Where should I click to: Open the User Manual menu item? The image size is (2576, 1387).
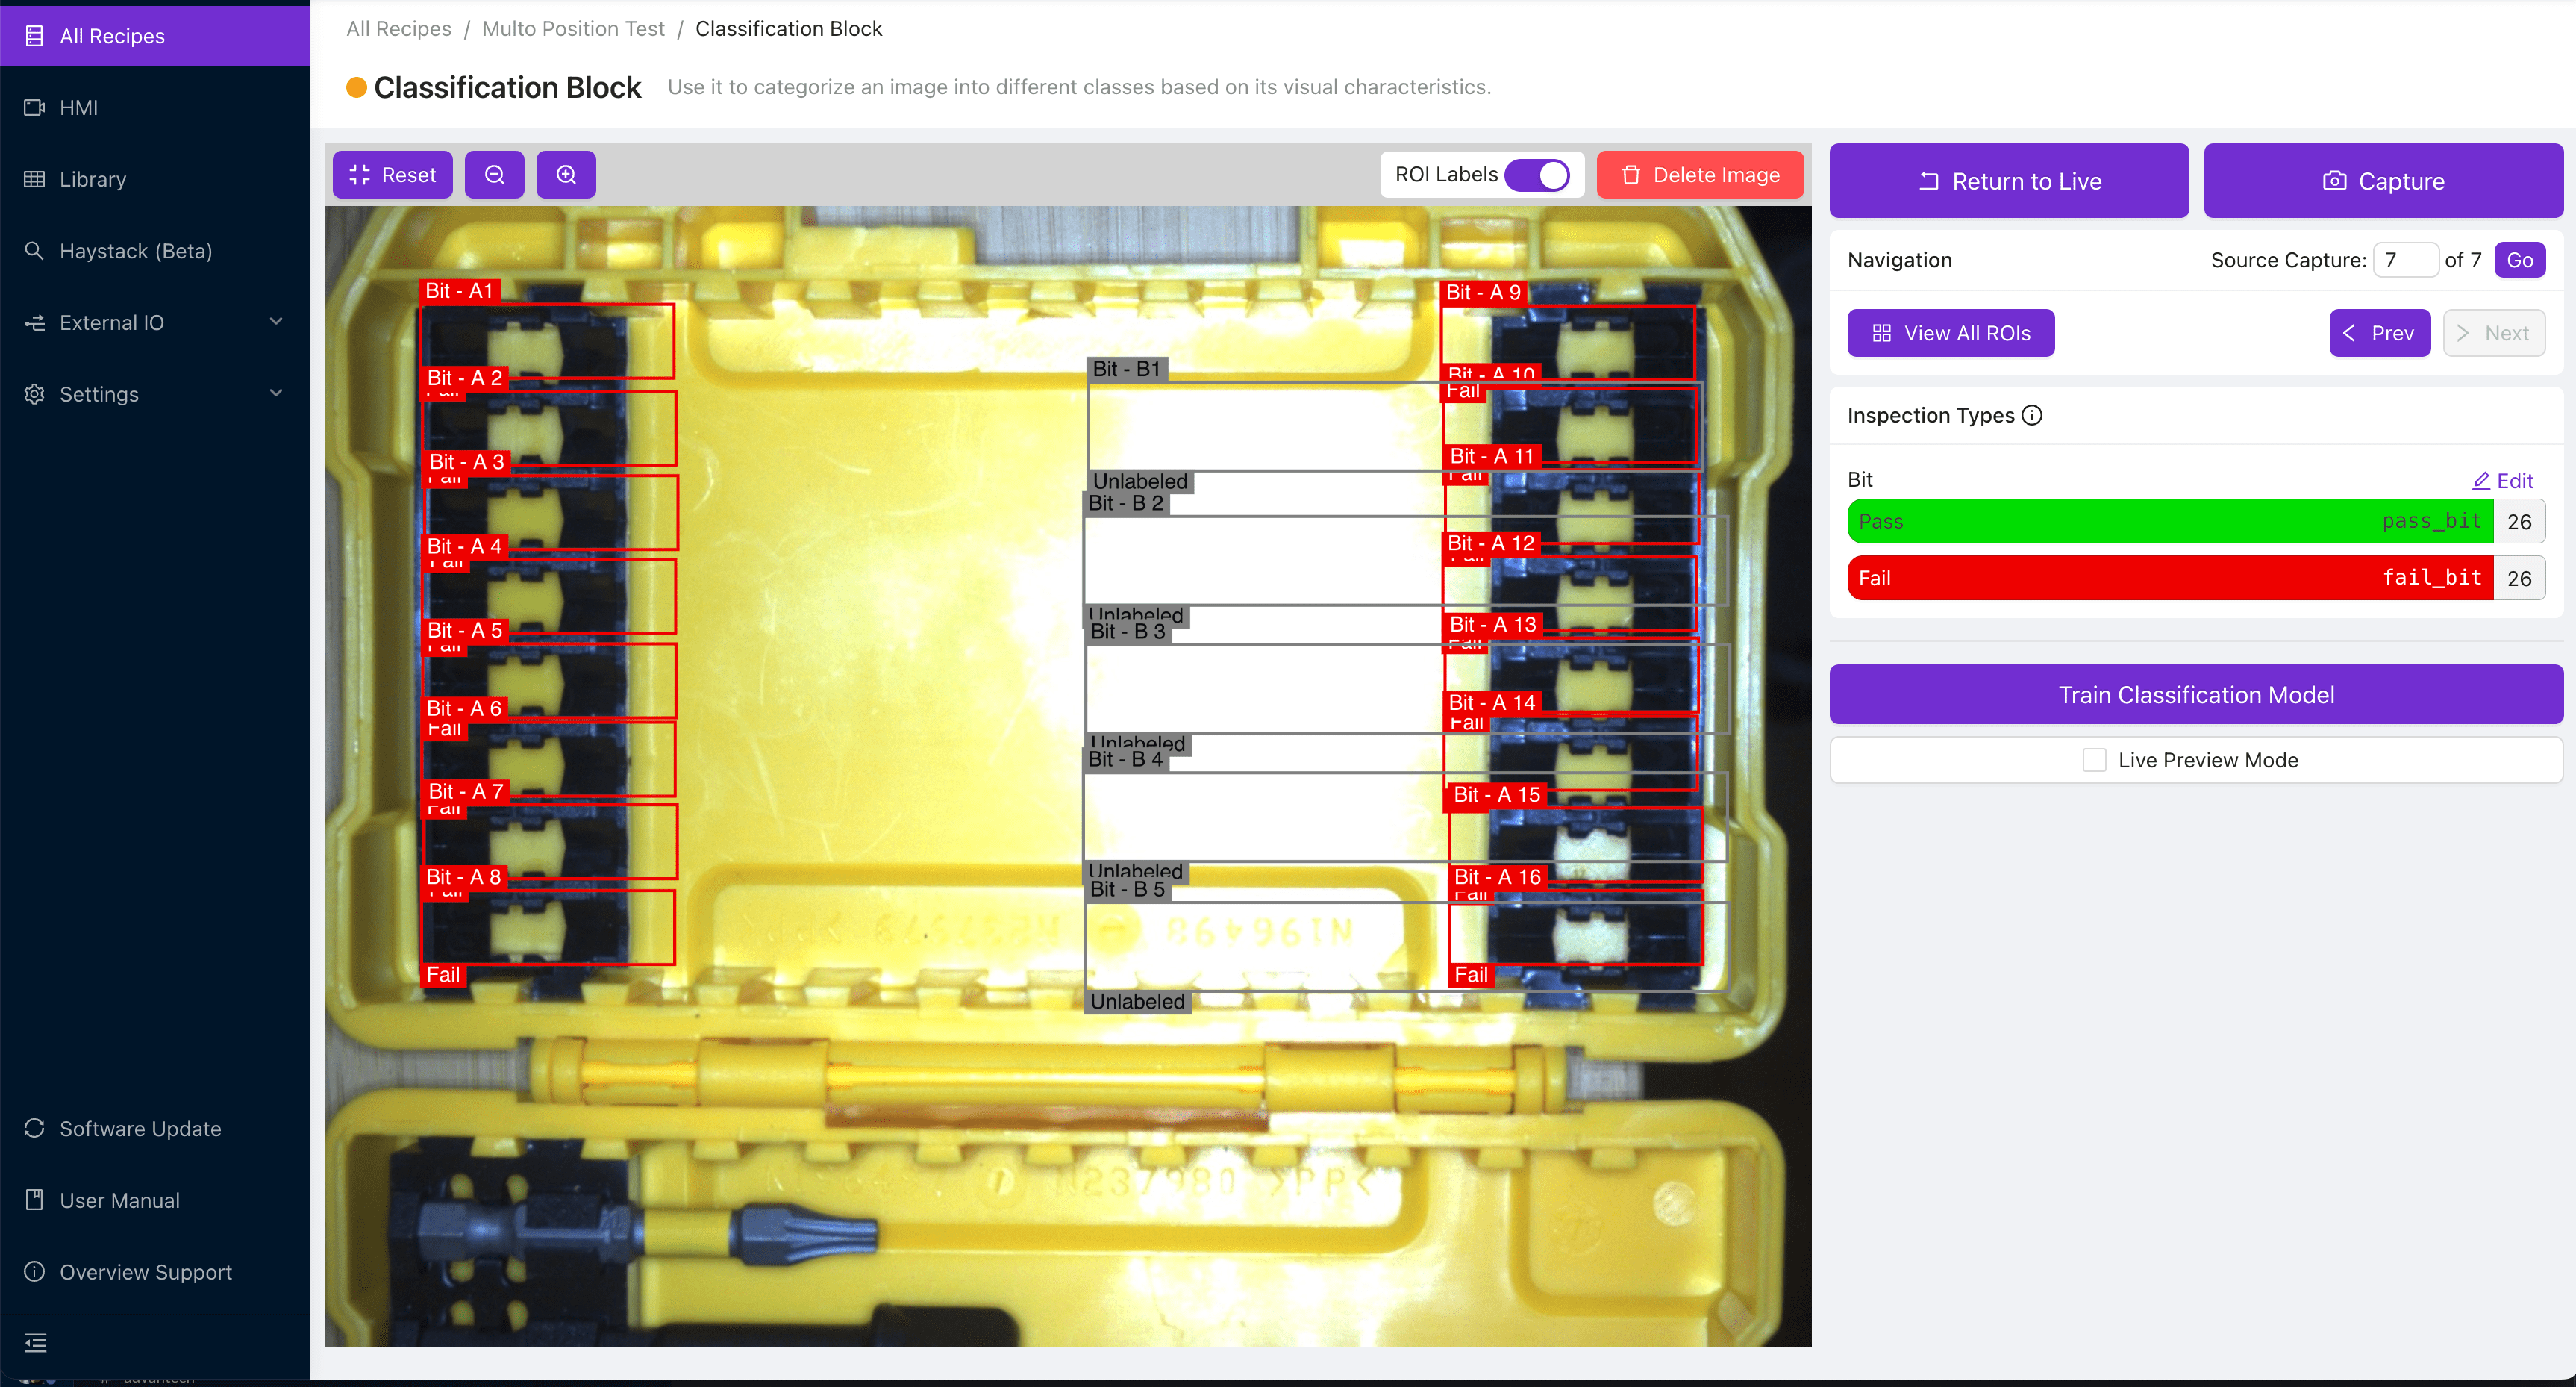(119, 1200)
